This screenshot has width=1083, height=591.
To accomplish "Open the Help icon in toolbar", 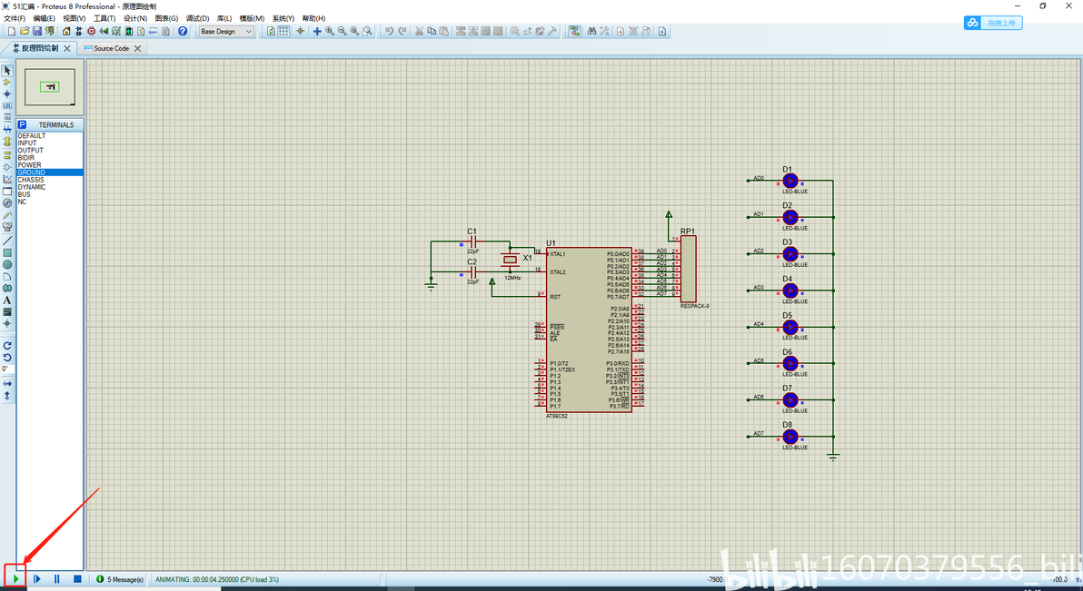I will point(183,32).
